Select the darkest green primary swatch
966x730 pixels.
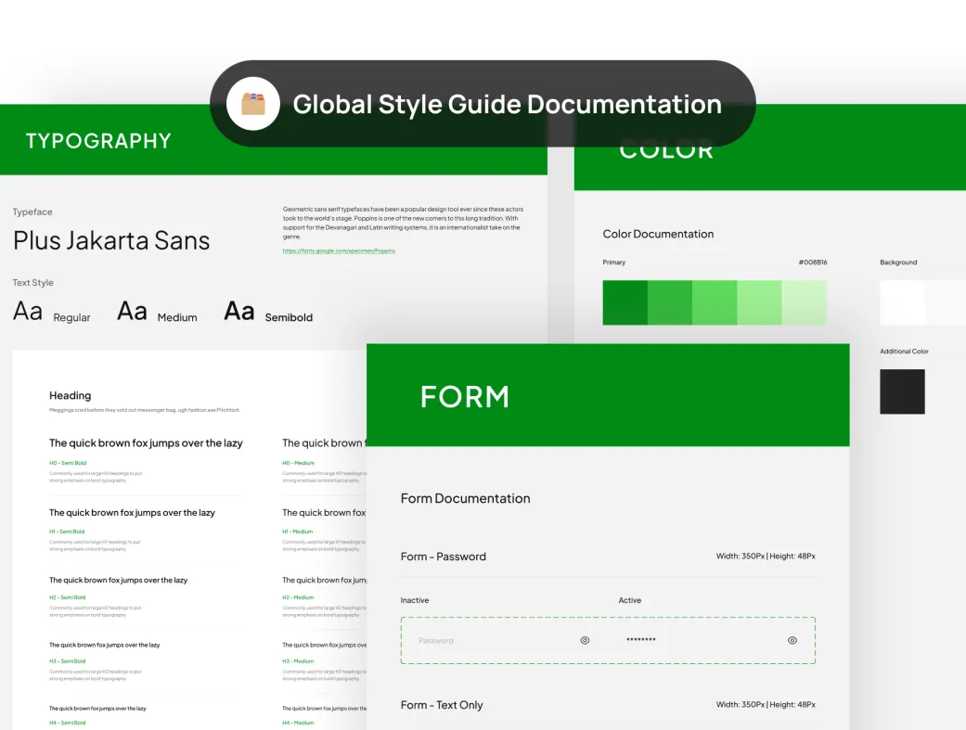[625, 302]
